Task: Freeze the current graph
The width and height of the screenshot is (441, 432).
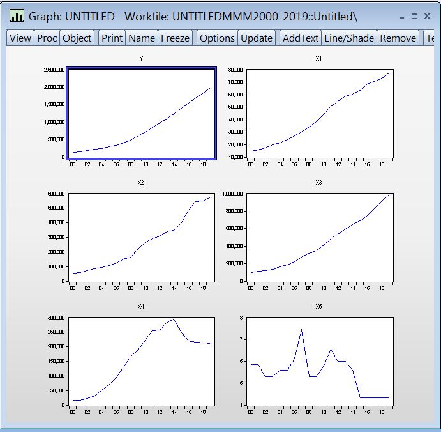Action: pos(175,38)
